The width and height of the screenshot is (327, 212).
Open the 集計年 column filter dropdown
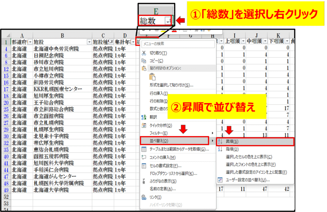click(x=133, y=42)
